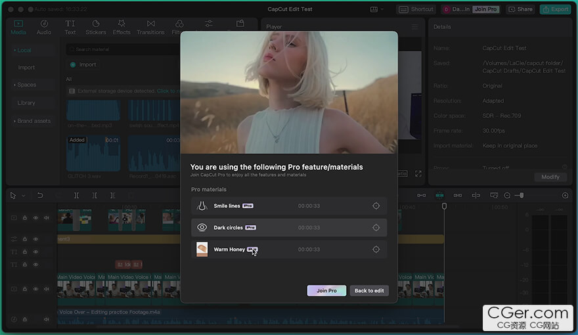The width and height of the screenshot is (578, 335).
Task: Select the GLITCH 3.wav audio thumbnail
Action: (x=93, y=153)
